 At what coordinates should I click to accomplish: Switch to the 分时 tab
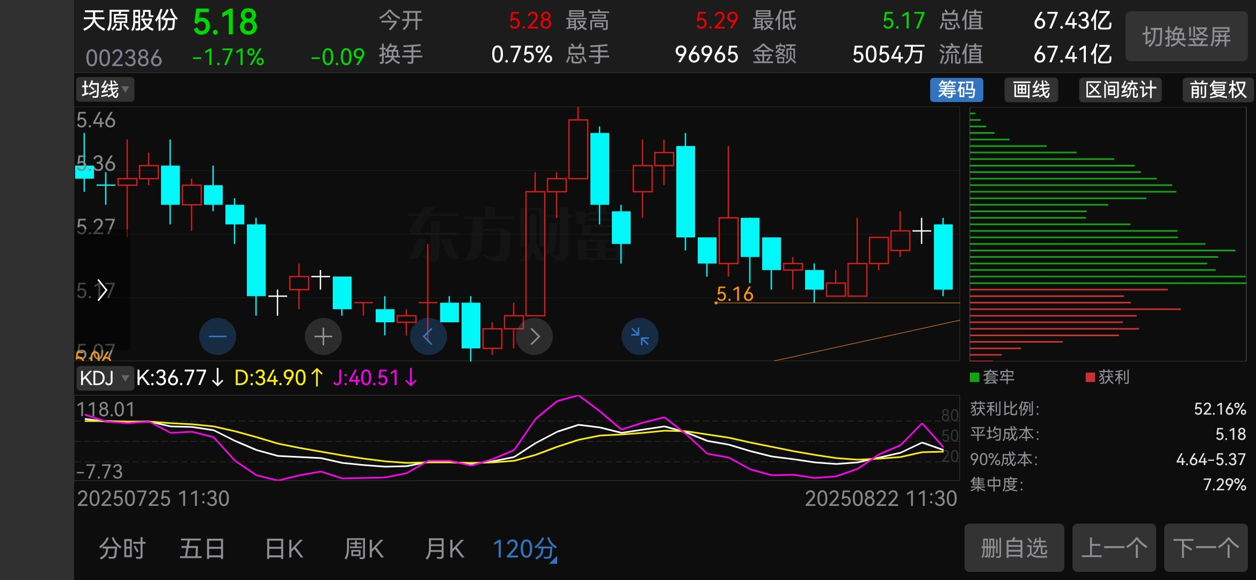pos(122,549)
